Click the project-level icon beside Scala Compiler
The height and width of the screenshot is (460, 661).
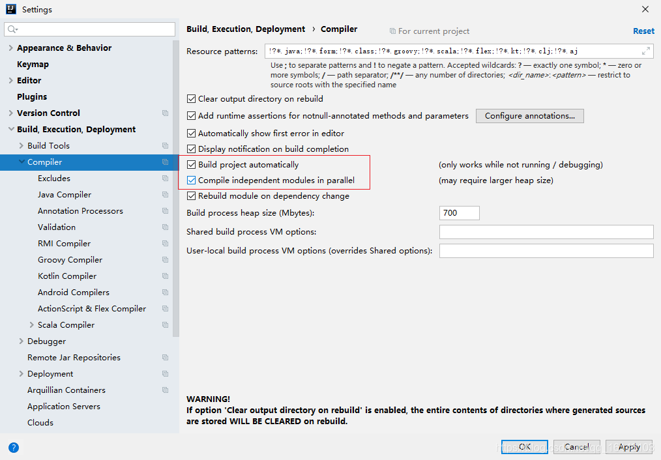point(166,324)
